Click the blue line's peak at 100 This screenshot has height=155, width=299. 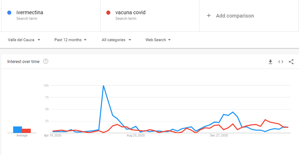point(103,86)
